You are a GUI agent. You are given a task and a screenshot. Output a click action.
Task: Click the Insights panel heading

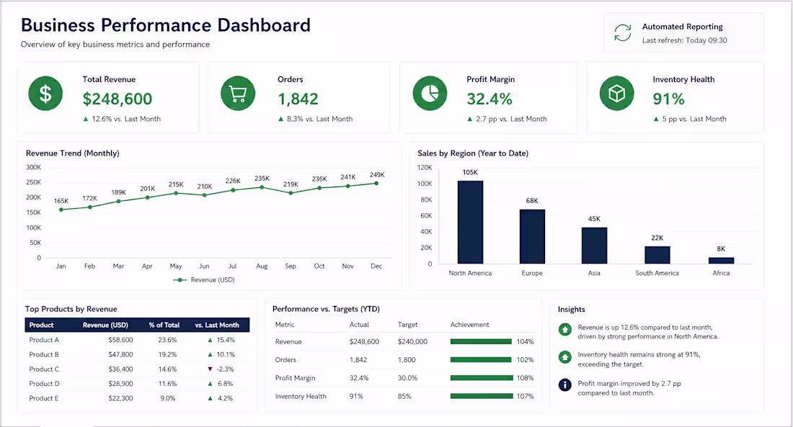tap(572, 309)
